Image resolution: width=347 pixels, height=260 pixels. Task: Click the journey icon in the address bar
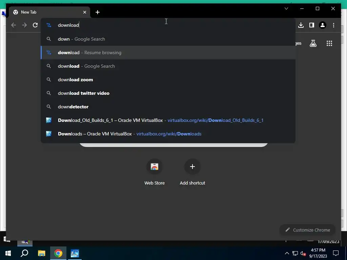point(49,25)
